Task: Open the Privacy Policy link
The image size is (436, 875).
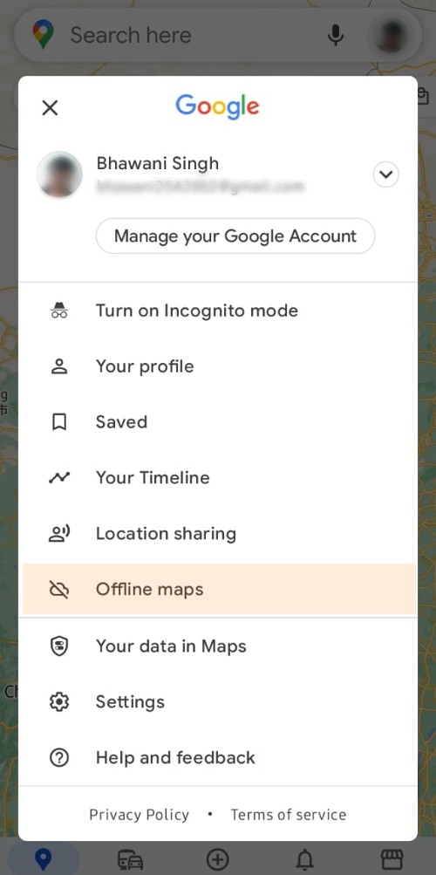Action: click(x=139, y=815)
